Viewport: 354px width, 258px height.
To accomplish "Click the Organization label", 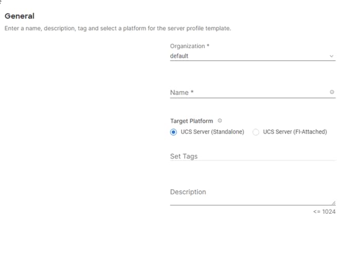I will pyautogui.click(x=187, y=46).
